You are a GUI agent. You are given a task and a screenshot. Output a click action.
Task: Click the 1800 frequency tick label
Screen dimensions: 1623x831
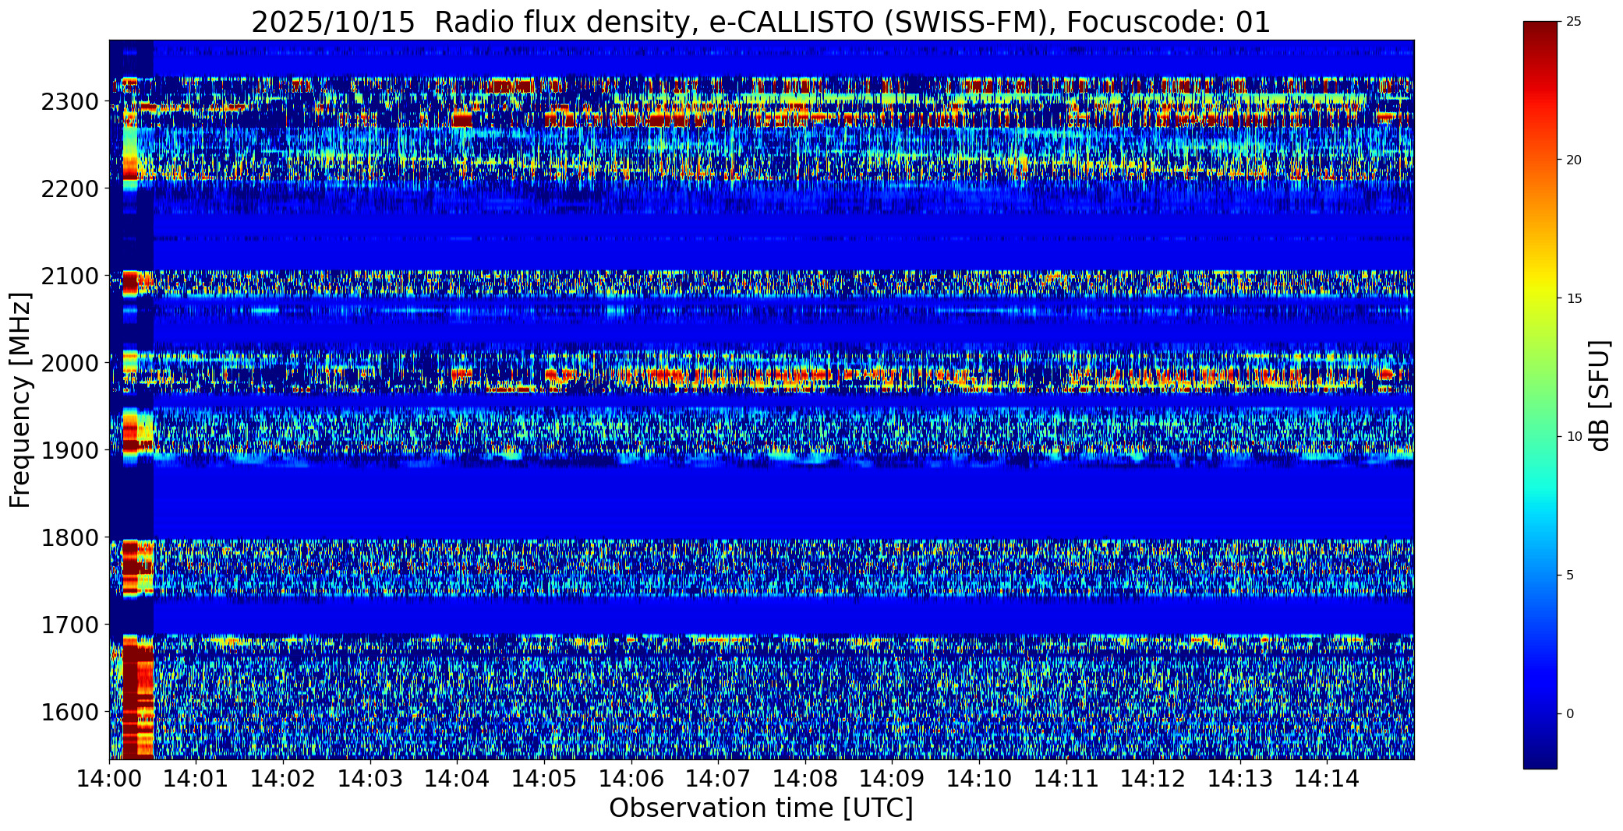[x=69, y=538]
